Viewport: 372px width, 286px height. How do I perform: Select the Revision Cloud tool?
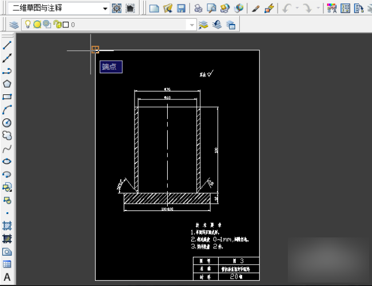pyautogui.click(x=7, y=136)
